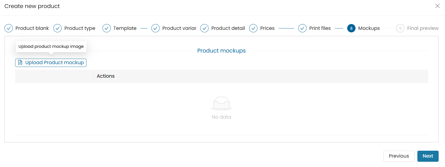Click the file icon in Upload button
445x167 pixels.
coord(20,62)
